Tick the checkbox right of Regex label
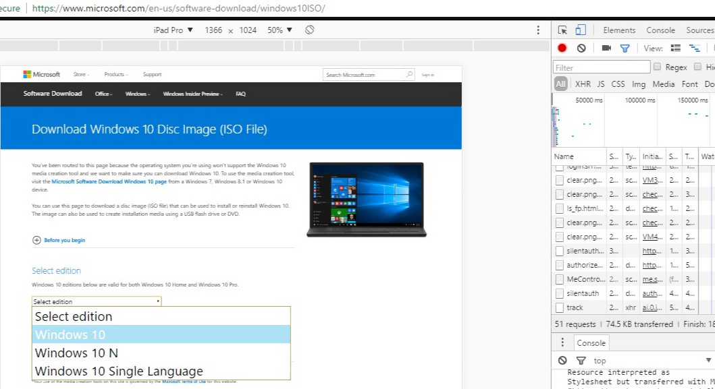The image size is (715, 389). tap(697, 67)
